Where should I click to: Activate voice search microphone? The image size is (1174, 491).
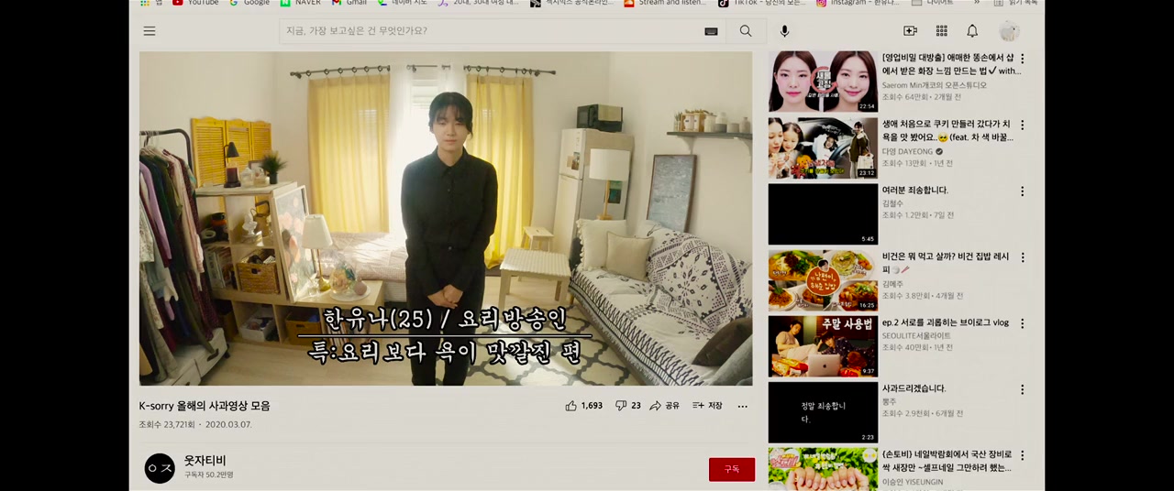point(784,31)
